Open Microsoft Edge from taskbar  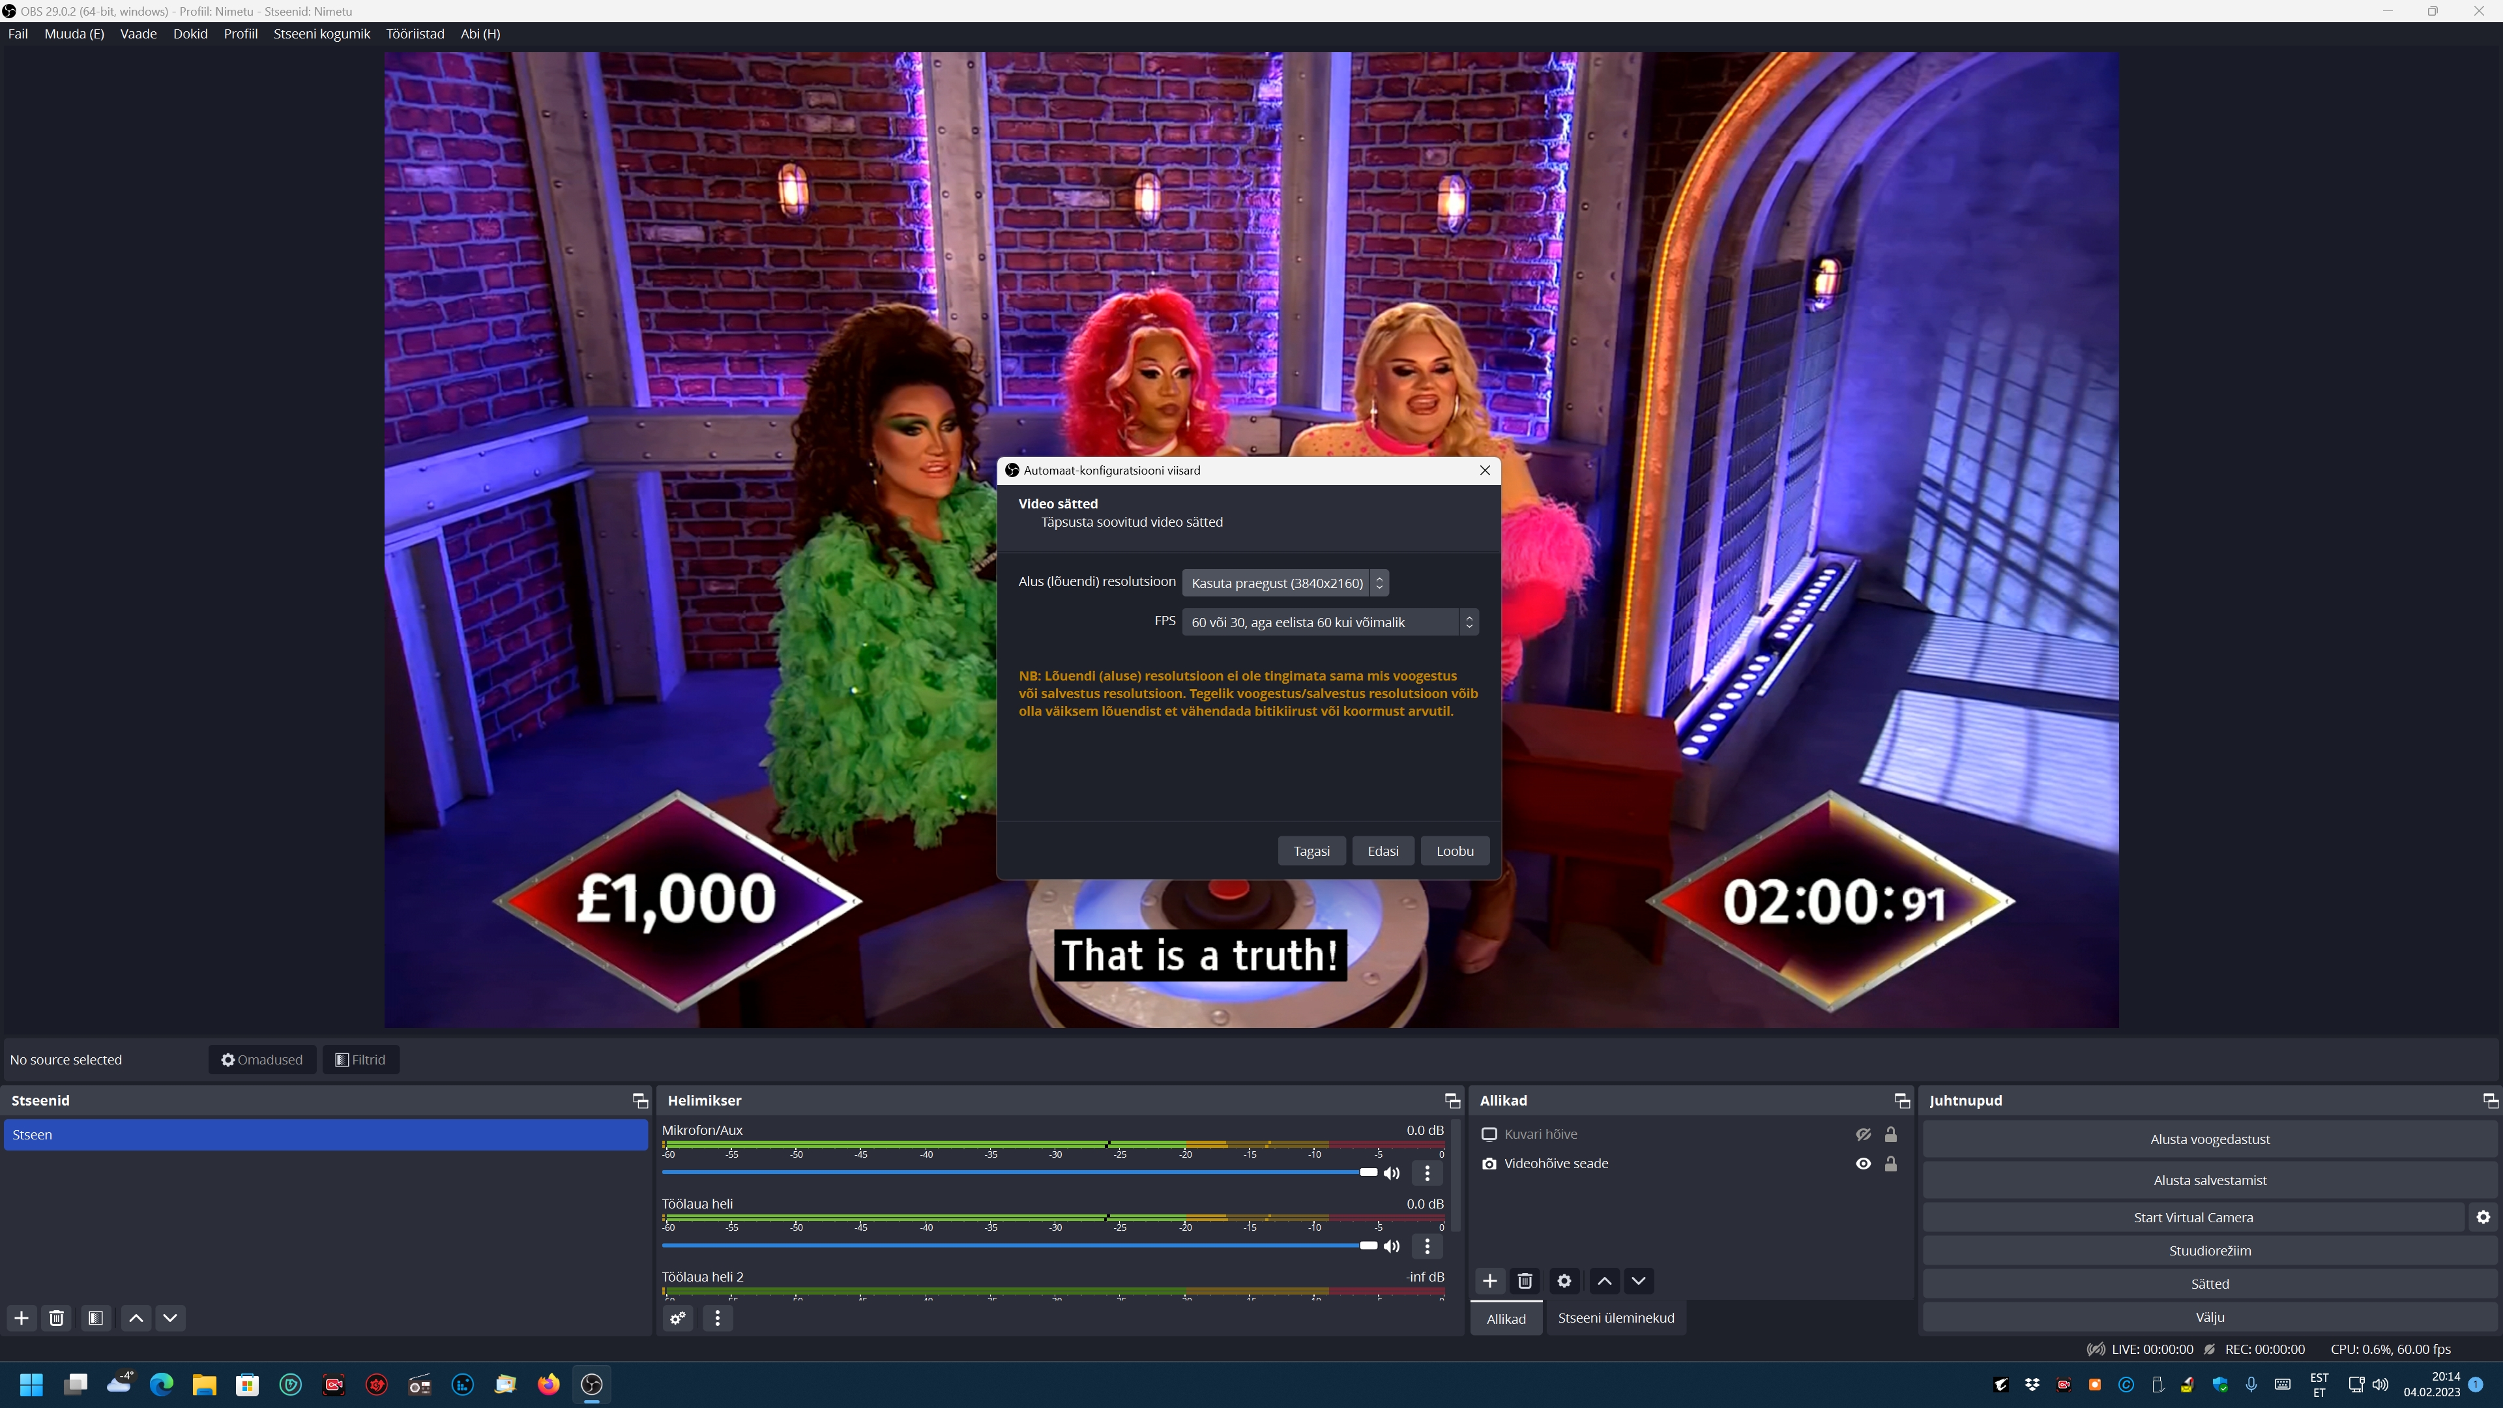pos(161,1384)
